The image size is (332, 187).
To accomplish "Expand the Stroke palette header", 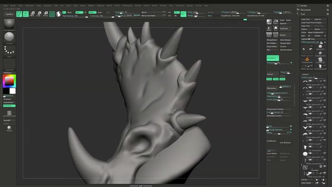I will click(x=303, y=6).
